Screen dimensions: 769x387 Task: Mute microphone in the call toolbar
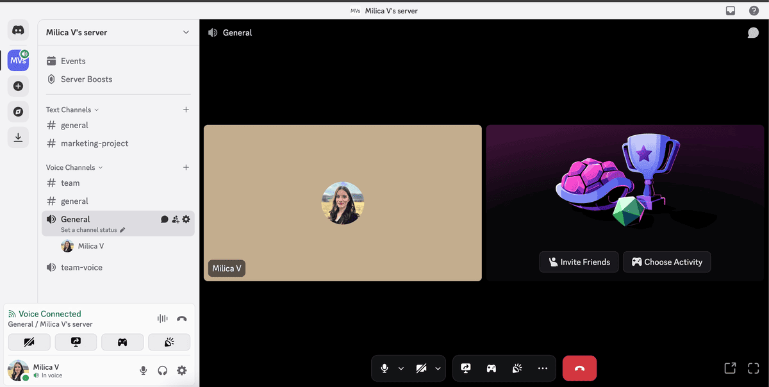(384, 368)
